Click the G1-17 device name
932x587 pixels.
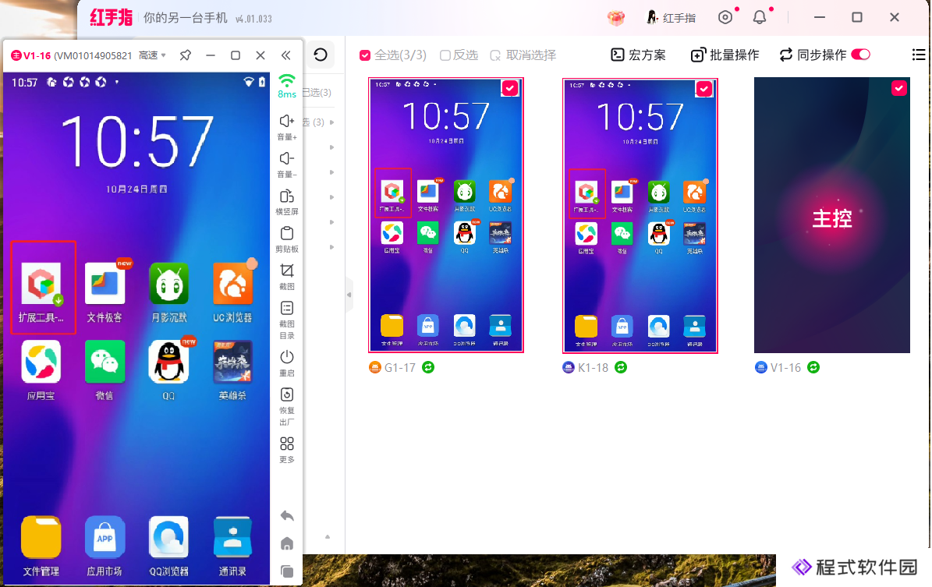click(400, 368)
